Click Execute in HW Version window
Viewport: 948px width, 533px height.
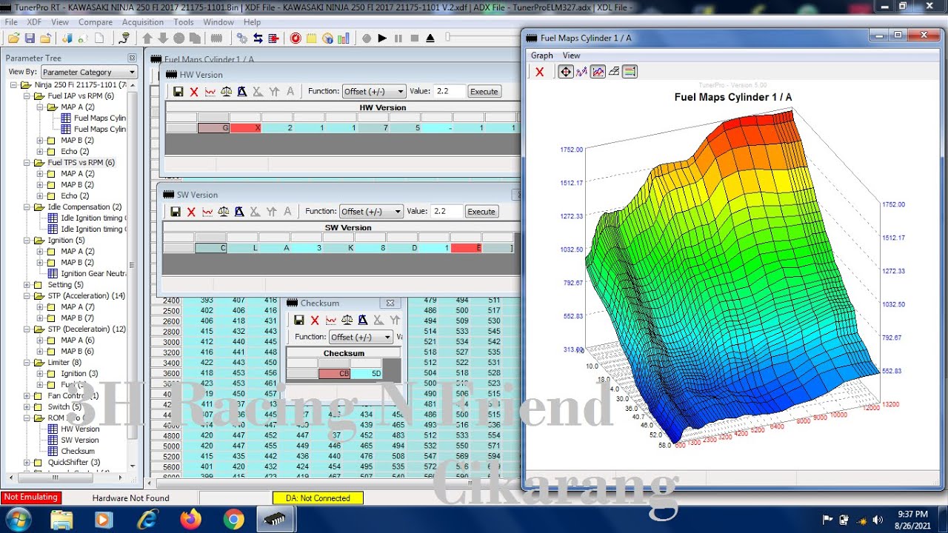coord(484,91)
